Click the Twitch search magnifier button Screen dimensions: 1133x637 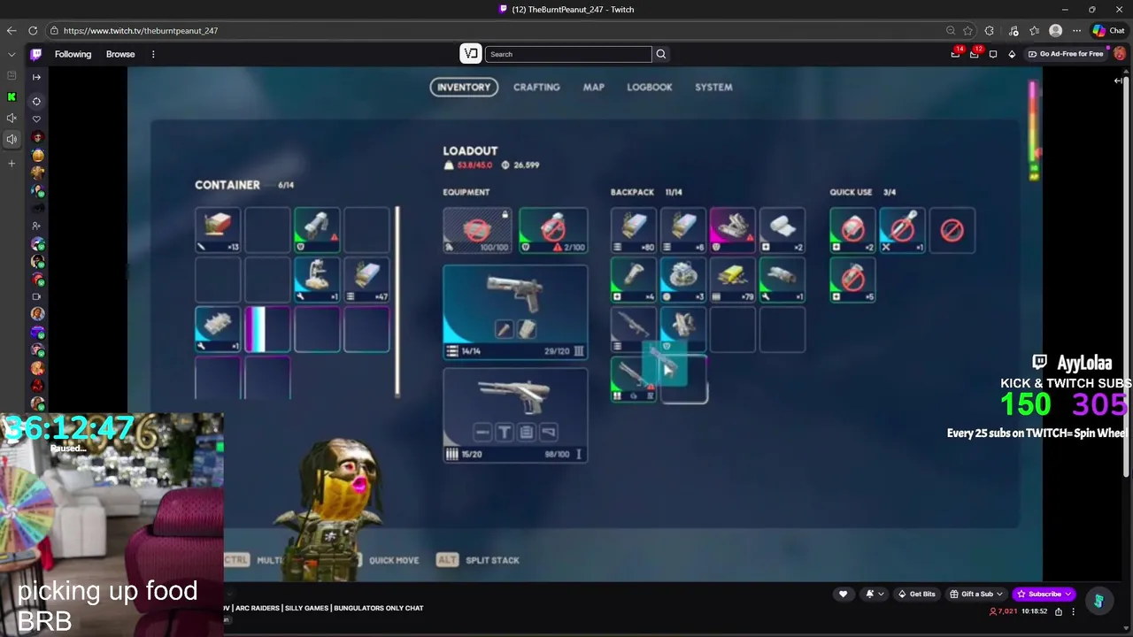click(x=660, y=54)
